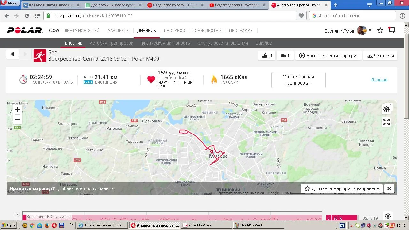Click the 1665 кКал calories value
This screenshot has width=409, height=230.
234,77
